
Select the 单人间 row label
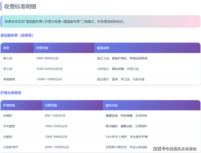click(8, 58)
